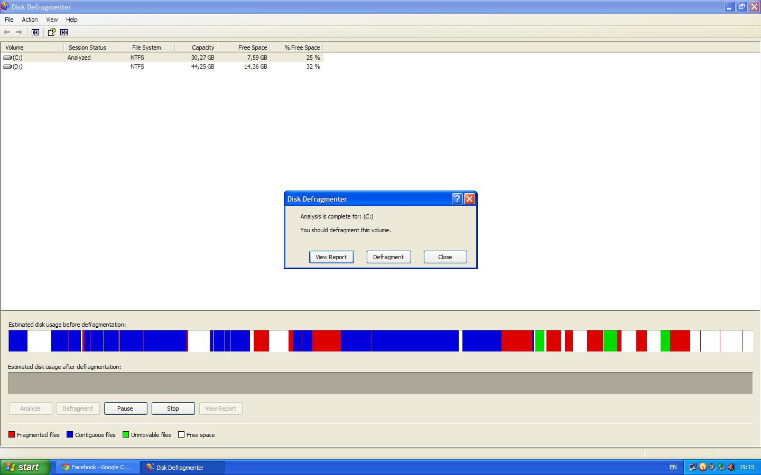Viewport: 761px width, 475px height.
Task: Open the Windows Start menu
Action: 25,467
